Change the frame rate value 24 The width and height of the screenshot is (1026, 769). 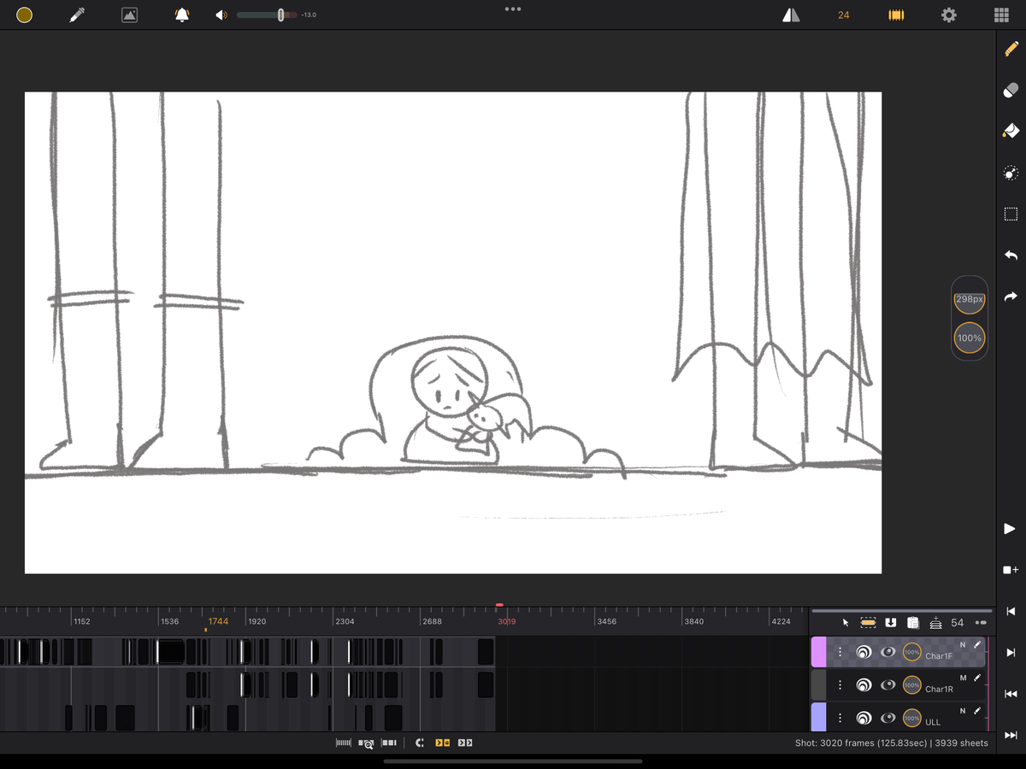[x=844, y=15]
